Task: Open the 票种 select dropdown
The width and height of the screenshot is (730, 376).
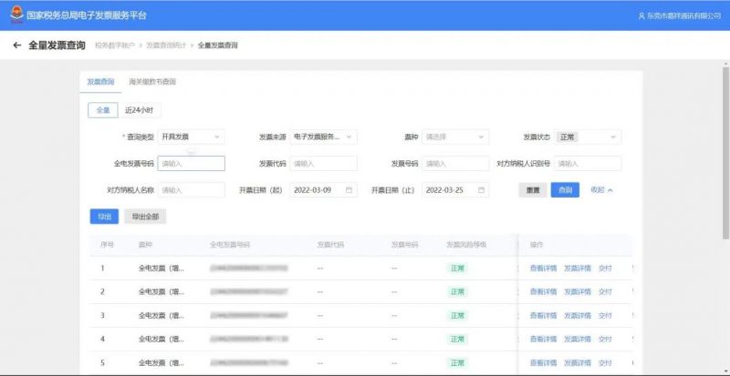Action: [x=455, y=137]
